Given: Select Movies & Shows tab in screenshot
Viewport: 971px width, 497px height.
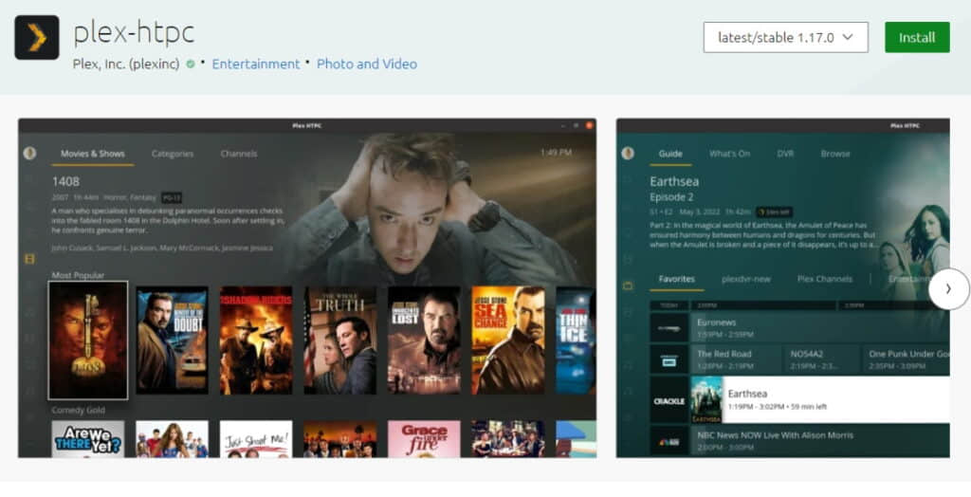Looking at the screenshot, I should click(92, 154).
